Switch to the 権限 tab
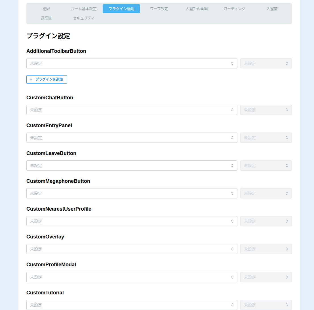This screenshot has width=314, height=310. point(46,9)
